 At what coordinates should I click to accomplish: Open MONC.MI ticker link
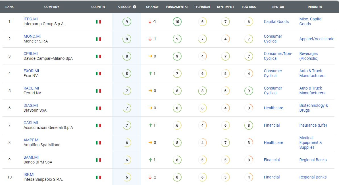click(x=32, y=36)
